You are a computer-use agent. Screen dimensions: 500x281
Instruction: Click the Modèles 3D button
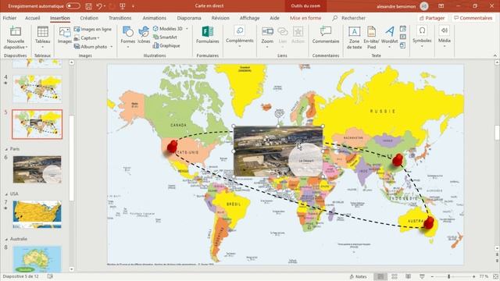click(168, 29)
